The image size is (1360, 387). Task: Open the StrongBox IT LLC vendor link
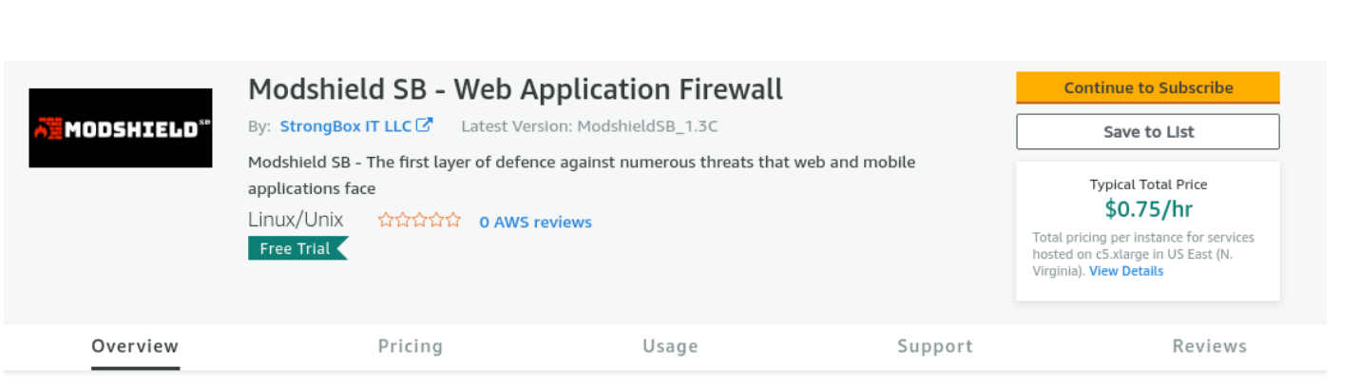346,126
